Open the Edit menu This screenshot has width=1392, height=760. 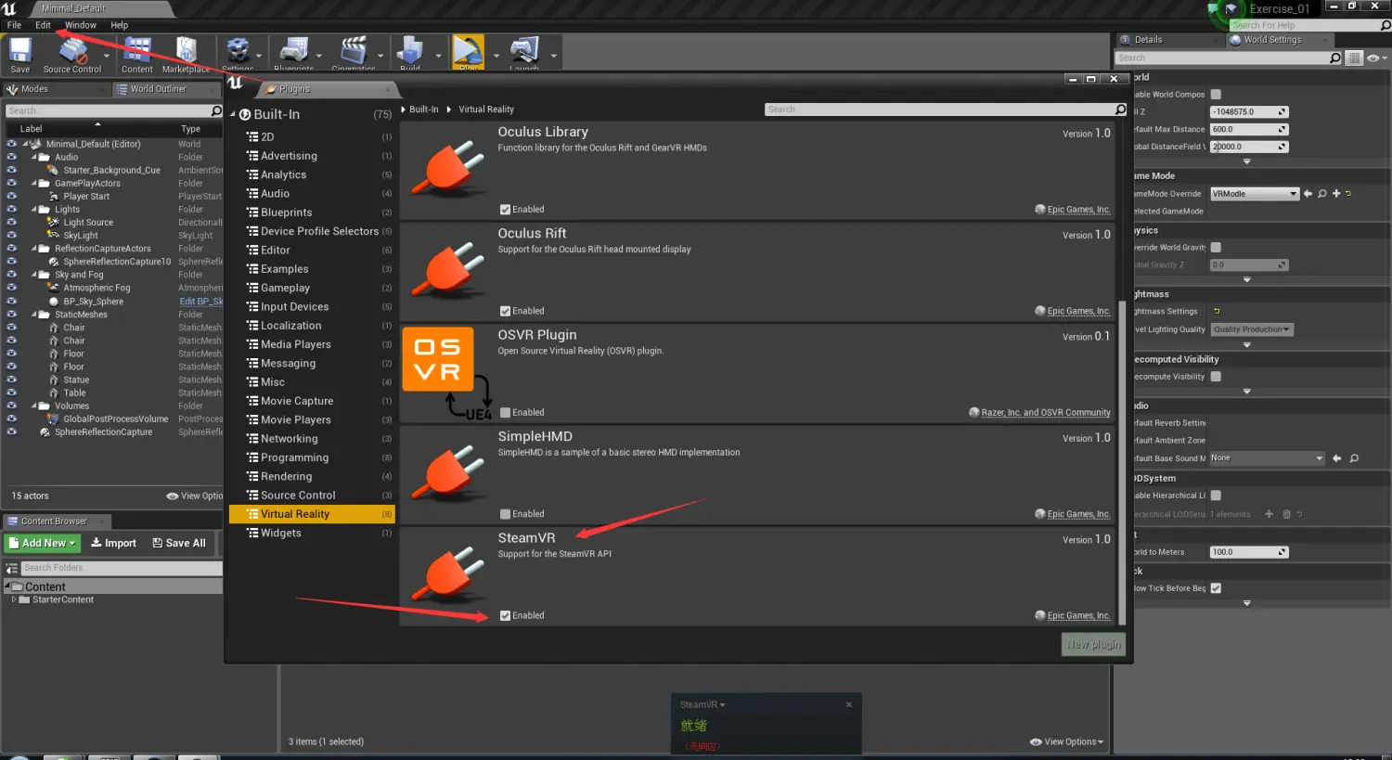pyautogui.click(x=44, y=25)
